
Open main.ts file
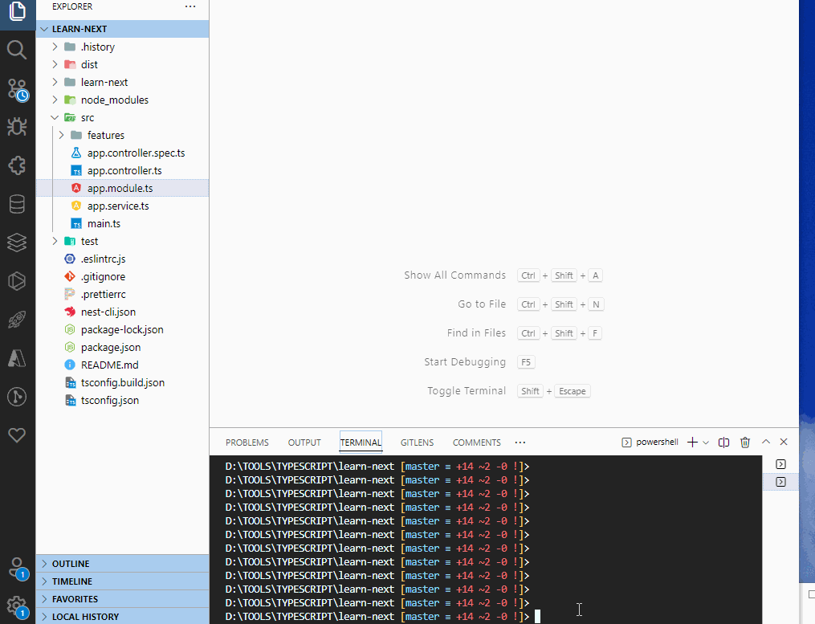[122, 223]
